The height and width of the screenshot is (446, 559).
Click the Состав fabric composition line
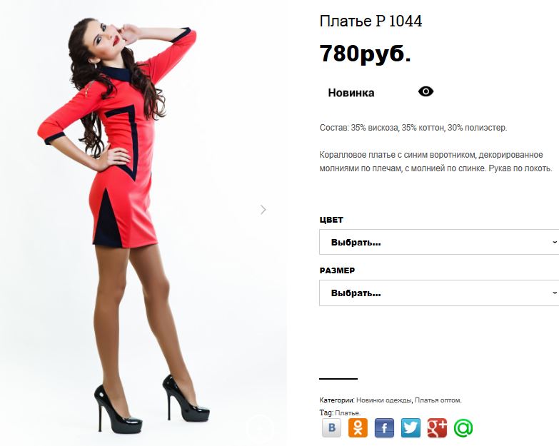413,128
